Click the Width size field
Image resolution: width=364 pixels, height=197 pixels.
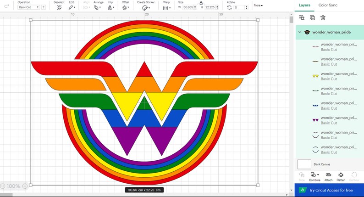pos(188,7)
